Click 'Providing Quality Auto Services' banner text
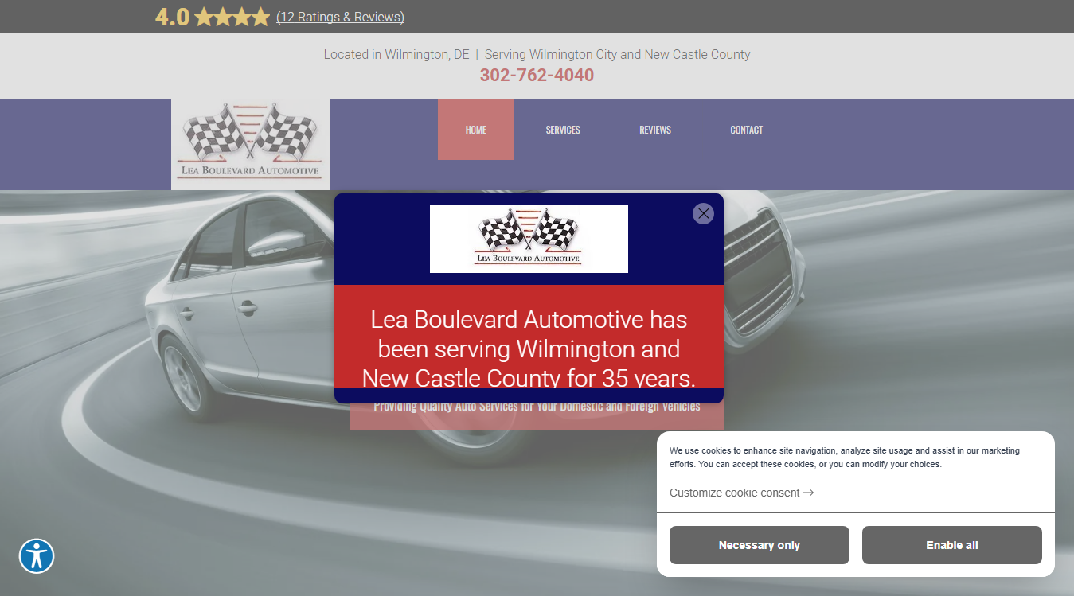Image resolution: width=1074 pixels, height=596 pixels. tap(537, 407)
